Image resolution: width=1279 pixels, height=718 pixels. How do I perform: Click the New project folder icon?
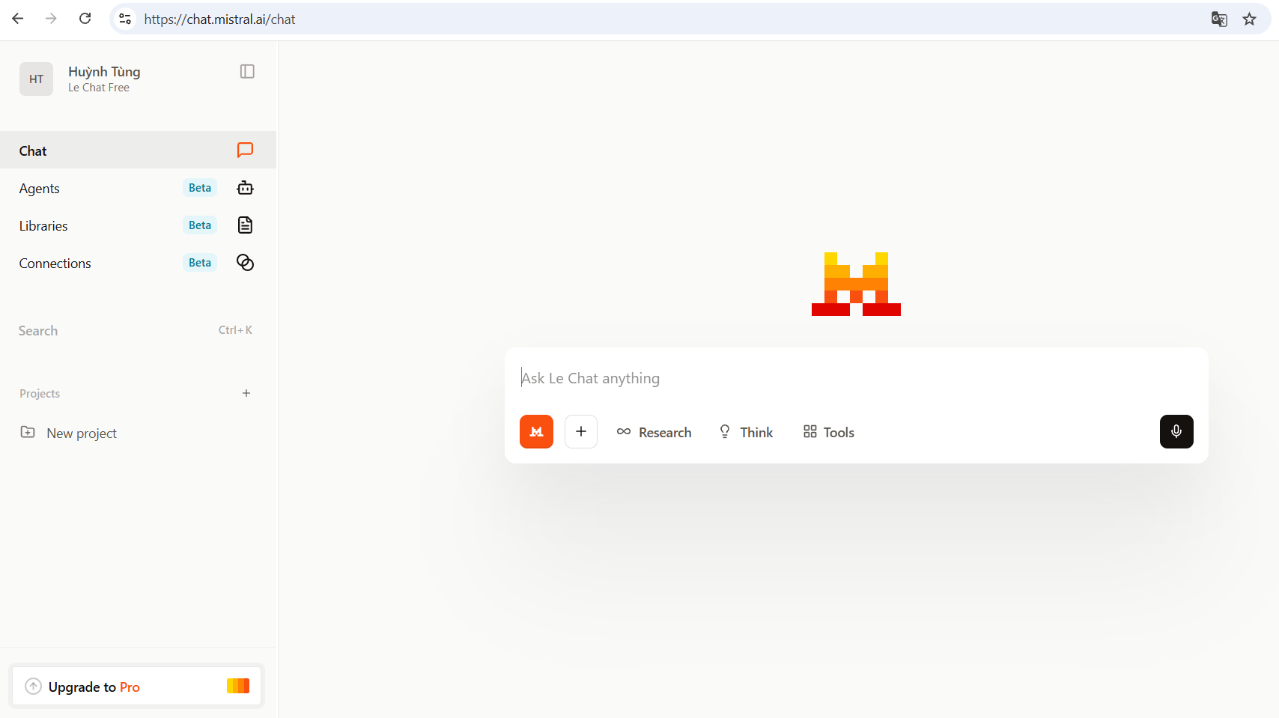click(x=28, y=432)
